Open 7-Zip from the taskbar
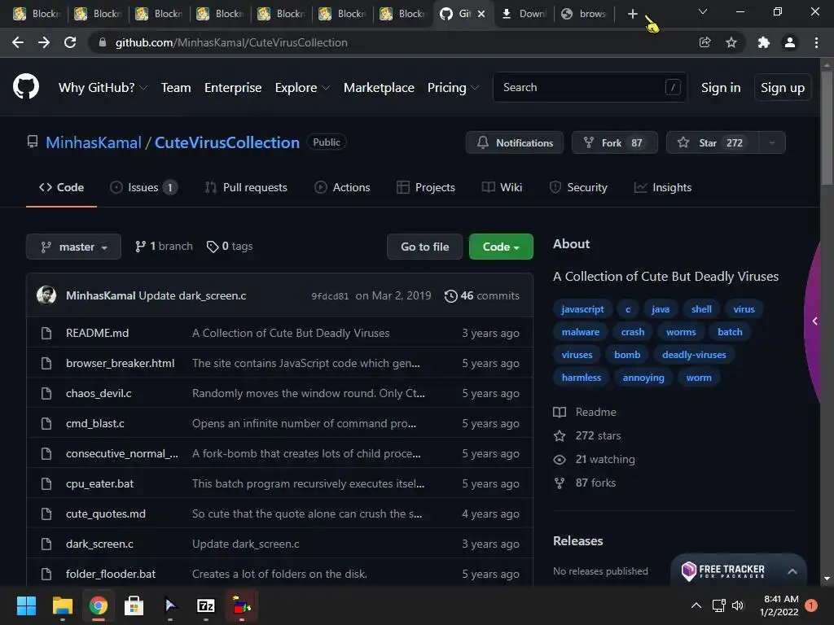The image size is (834, 625). 206,605
